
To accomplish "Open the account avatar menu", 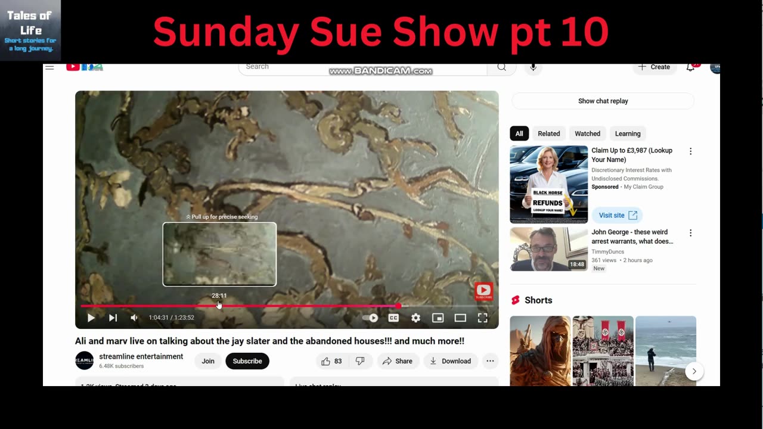I will click(x=715, y=68).
